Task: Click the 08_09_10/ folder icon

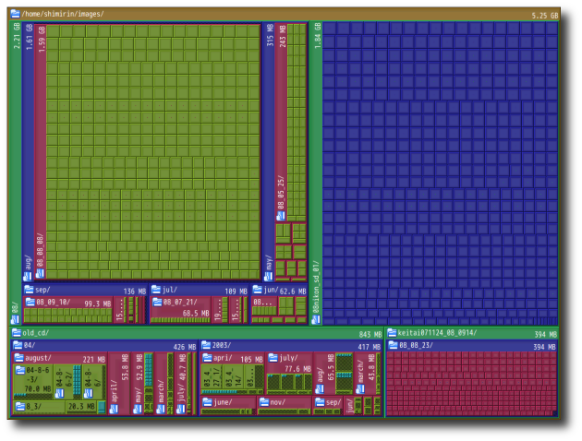Action: pyautogui.click(x=30, y=302)
